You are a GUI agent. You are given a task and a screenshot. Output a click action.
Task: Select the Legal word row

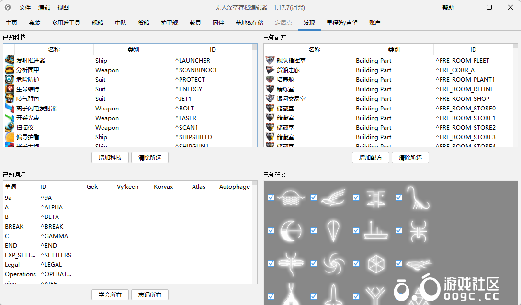(129, 265)
